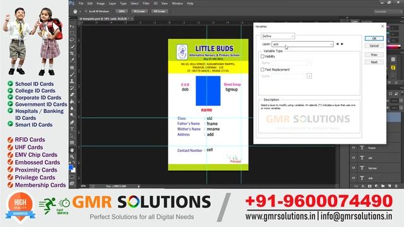Click the 100% zoom button

[122, 11]
